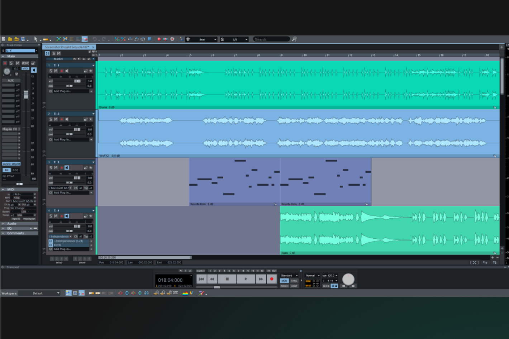The width and height of the screenshot is (509, 339).
Task: Expand the Audio section in Track Editor
Action: 3,224
